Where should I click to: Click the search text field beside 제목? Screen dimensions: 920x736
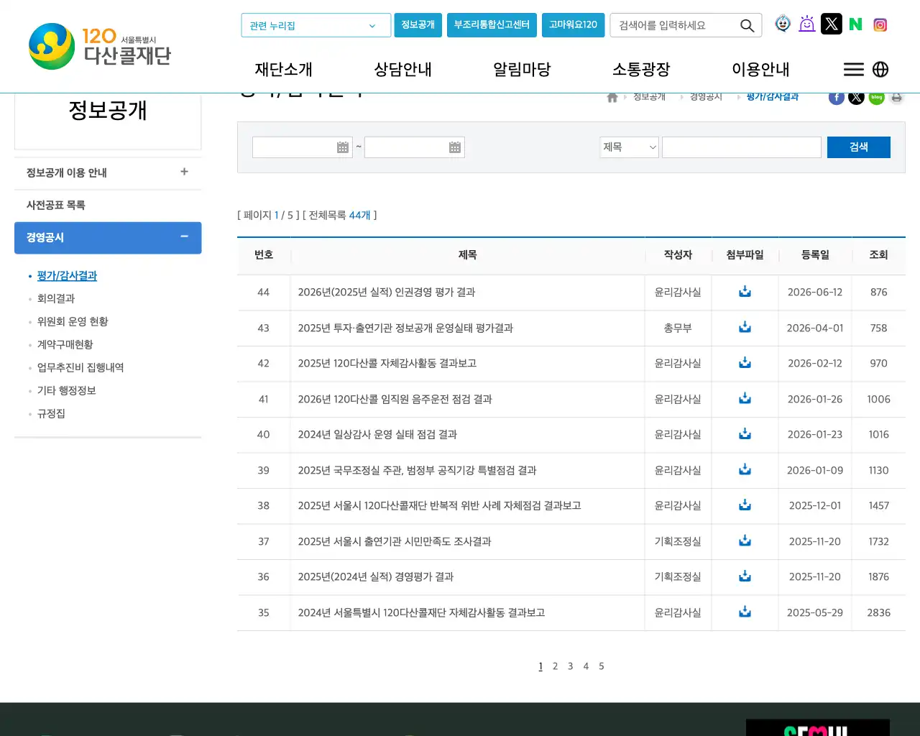(742, 147)
